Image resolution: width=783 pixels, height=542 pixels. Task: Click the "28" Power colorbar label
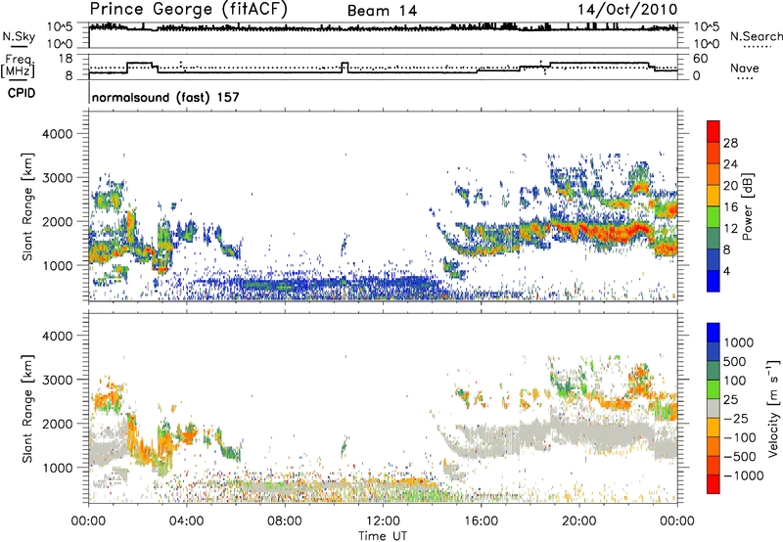[x=730, y=143]
